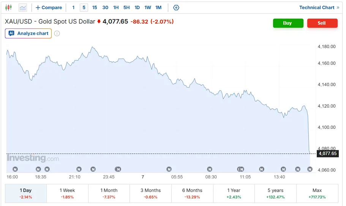Open chart settings gear icon
Image resolution: width=346 pixels, height=206 pixels.
pyautogui.click(x=176, y=8)
